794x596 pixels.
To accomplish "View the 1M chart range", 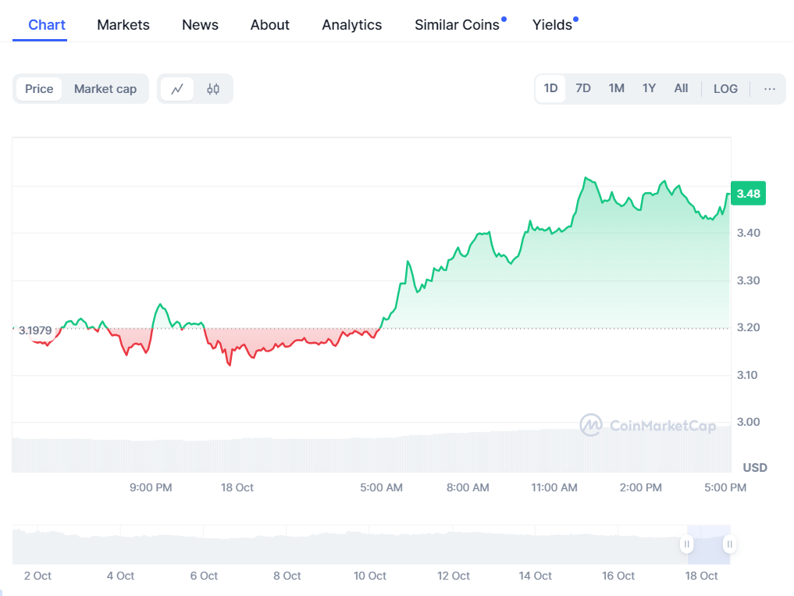I will (x=616, y=88).
